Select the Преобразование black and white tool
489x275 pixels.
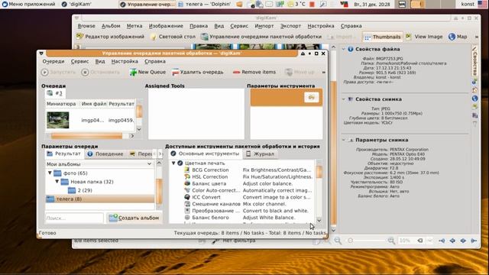point(215,211)
